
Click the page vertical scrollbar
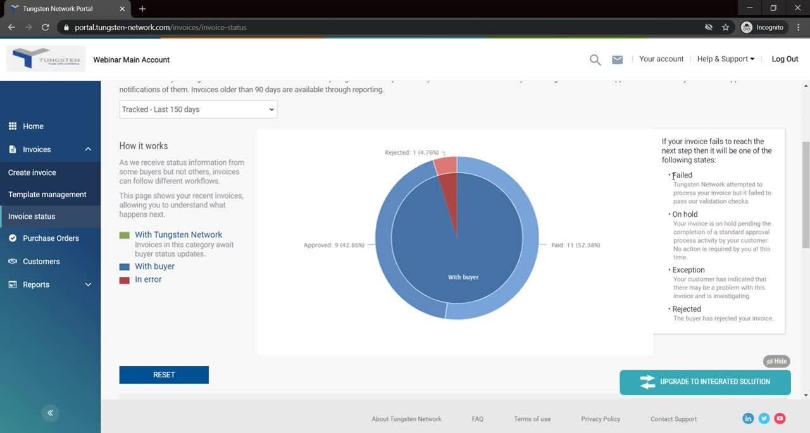[x=806, y=195]
